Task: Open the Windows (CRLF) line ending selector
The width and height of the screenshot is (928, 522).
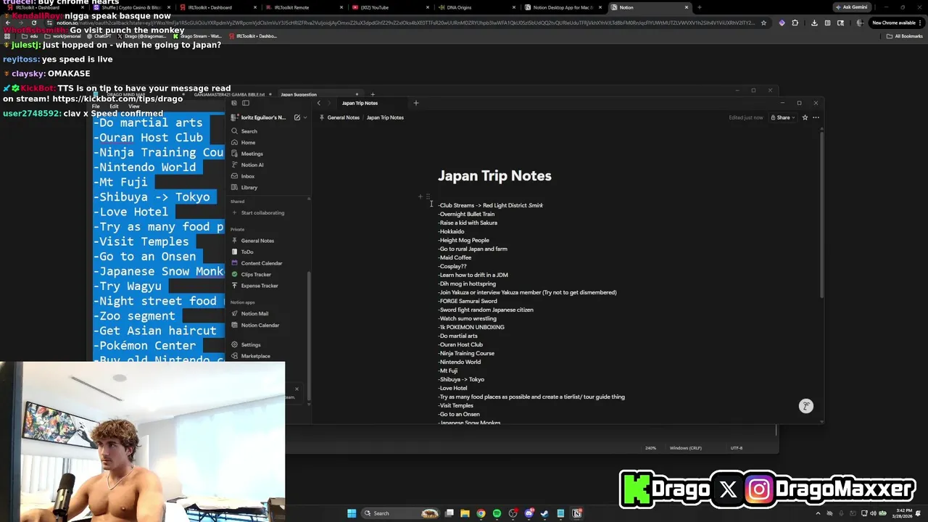Action: (685, 448)
